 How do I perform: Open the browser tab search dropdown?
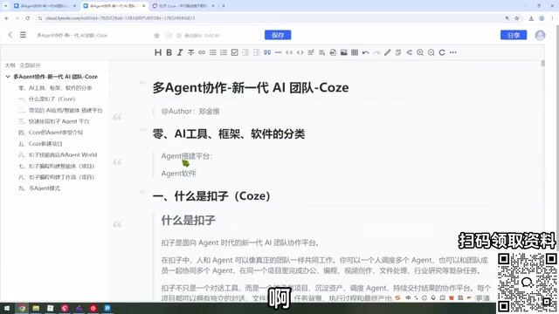(5, 6)
